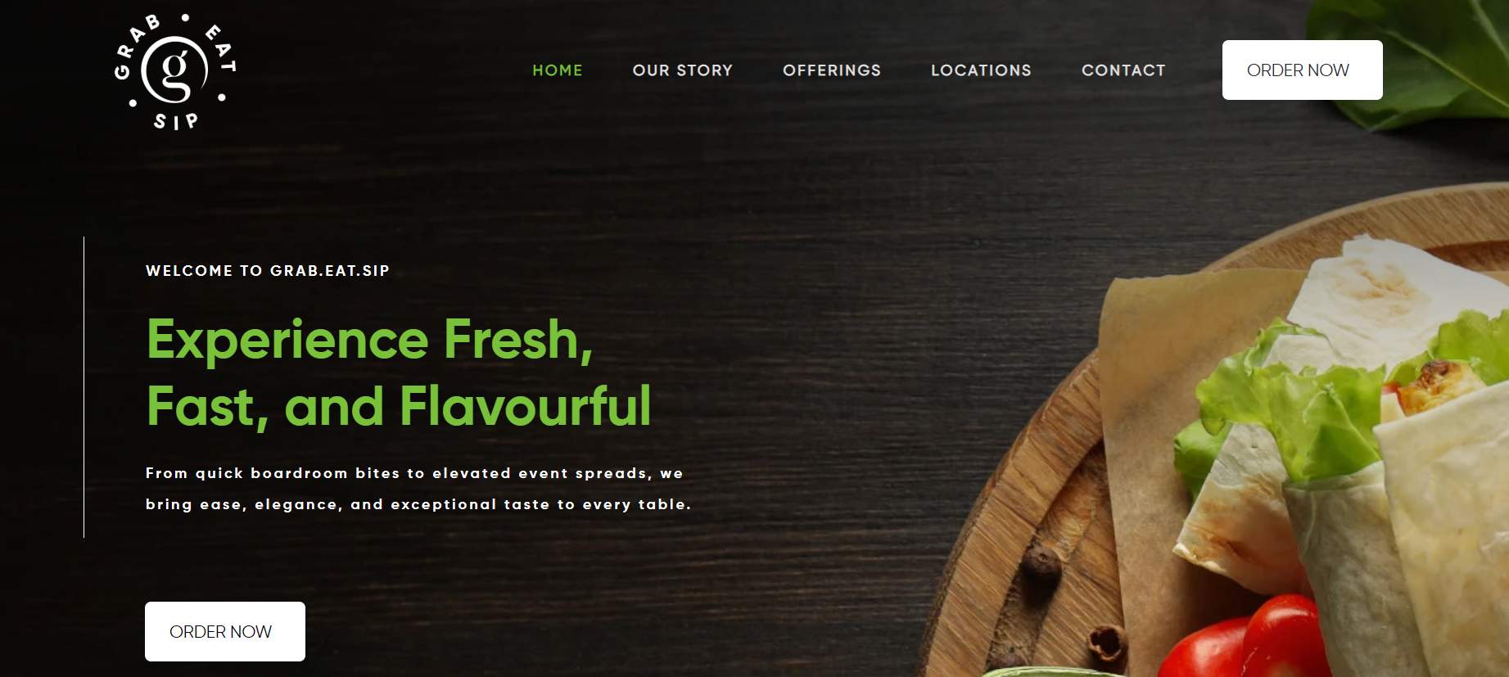
Task: Click Order Now in the navigation header
Action: pyautogui.click(x=1302, y=70)
